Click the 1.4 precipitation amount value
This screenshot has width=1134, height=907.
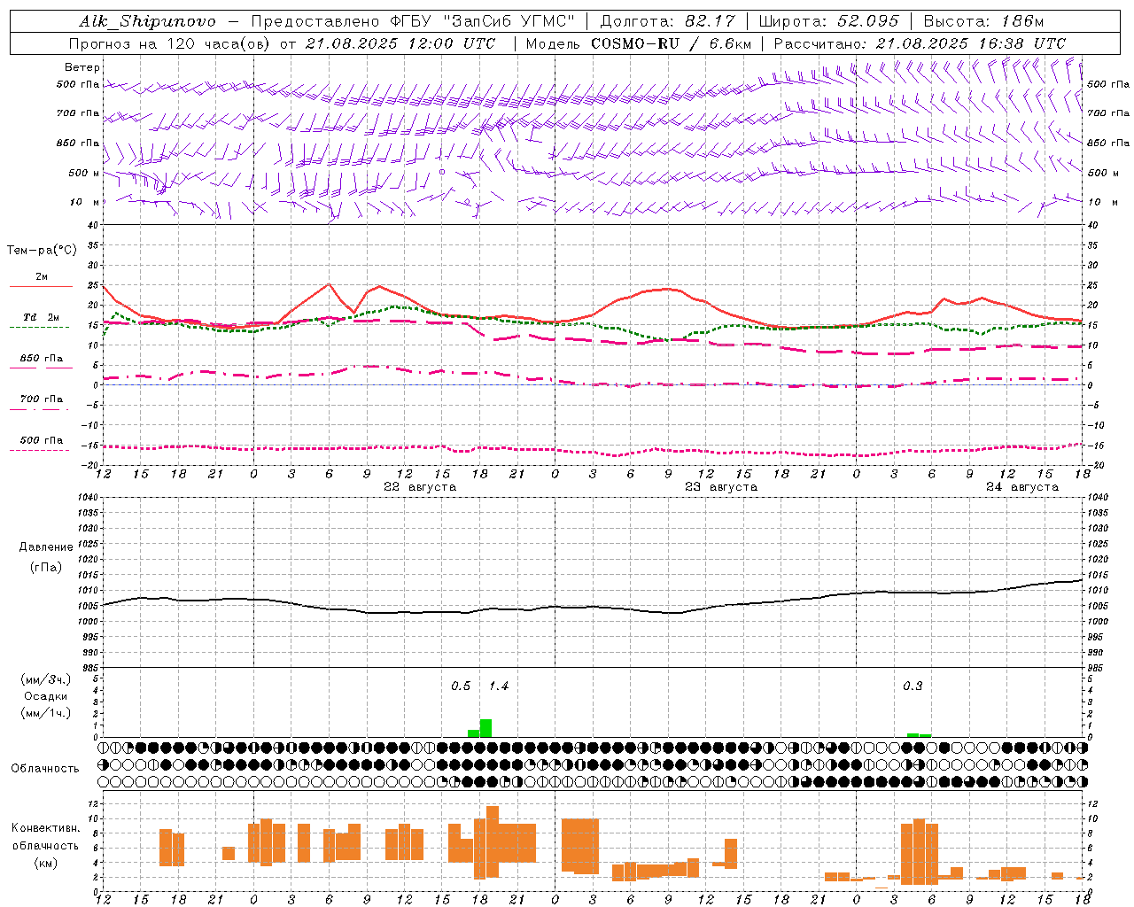tap(499, 686)
